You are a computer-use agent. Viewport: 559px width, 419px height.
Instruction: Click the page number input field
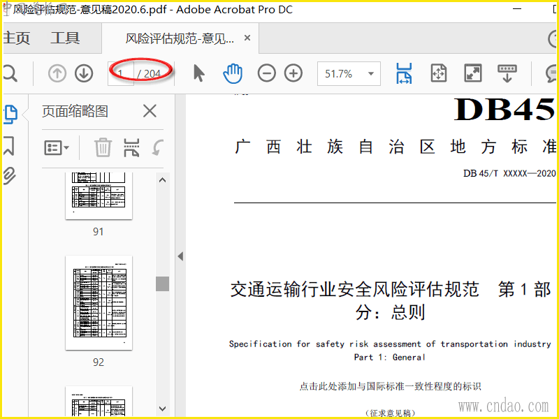[x=121, y=74]
